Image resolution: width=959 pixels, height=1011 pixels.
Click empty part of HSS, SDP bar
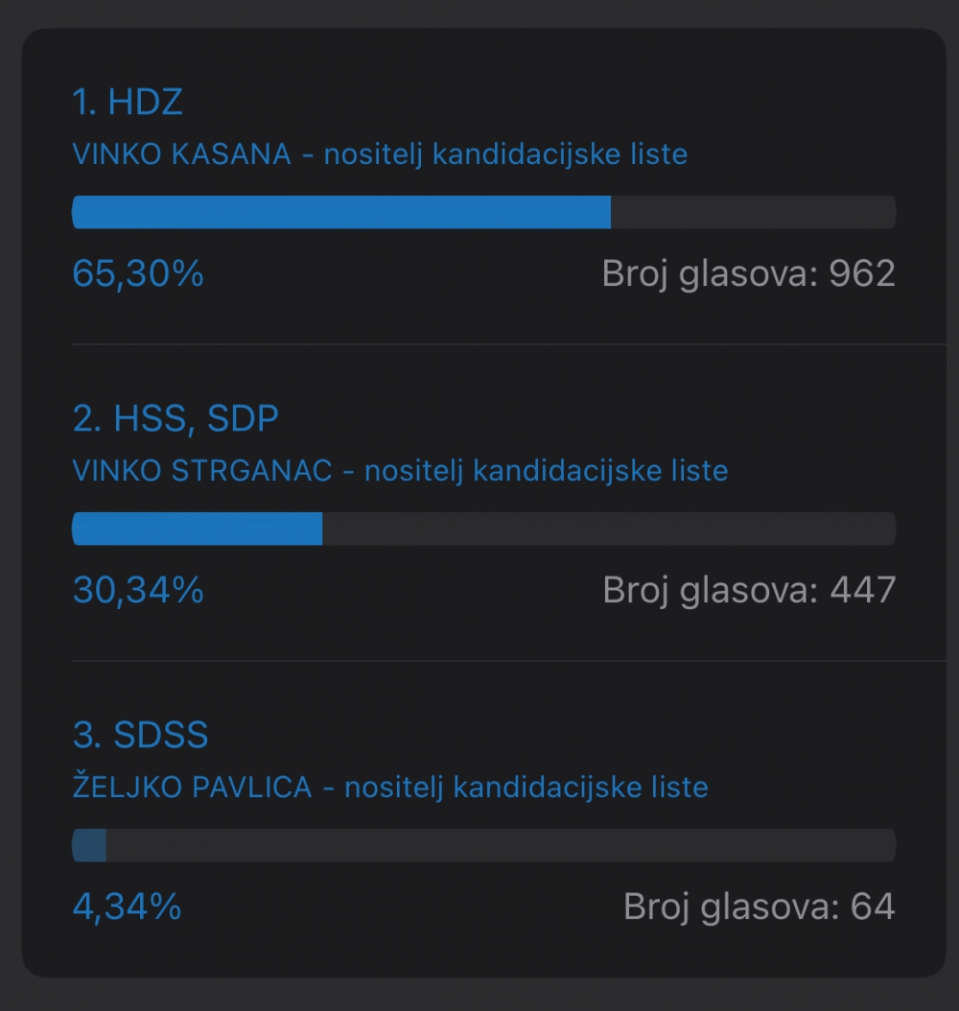(x=609, y=529)
